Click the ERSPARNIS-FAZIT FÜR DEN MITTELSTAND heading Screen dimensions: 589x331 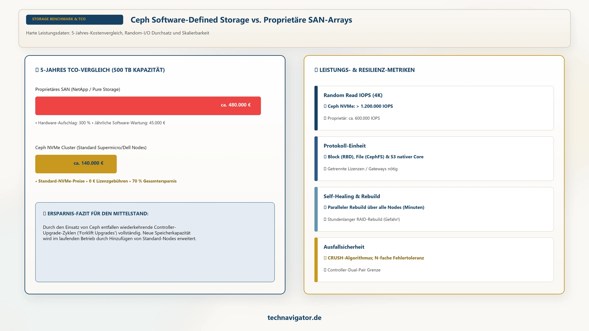click(96, 214)
